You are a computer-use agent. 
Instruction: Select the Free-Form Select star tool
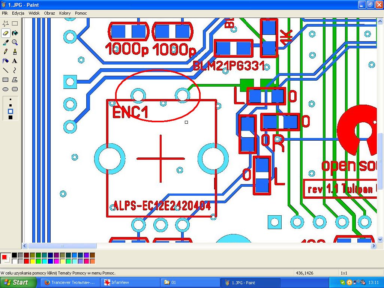pos(6,24)
